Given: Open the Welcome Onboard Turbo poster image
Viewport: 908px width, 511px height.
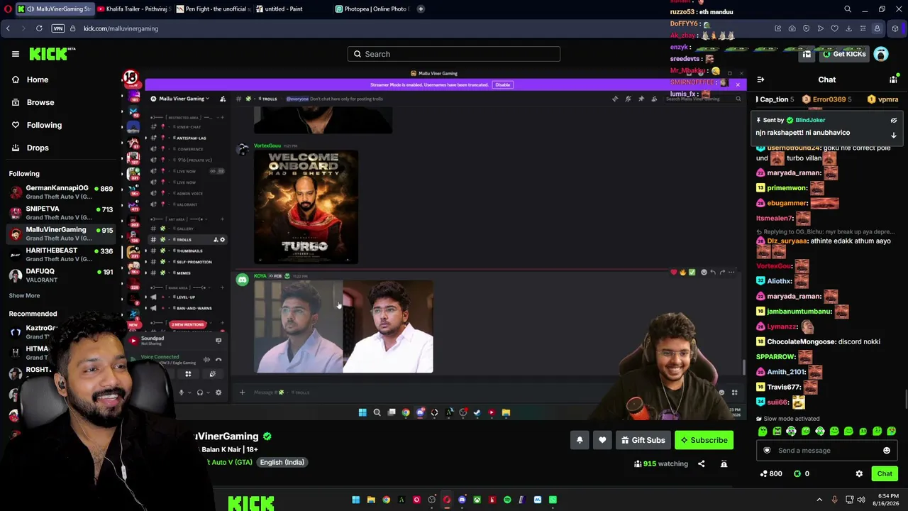Looking at the screenshot, I should pos(306,207).
